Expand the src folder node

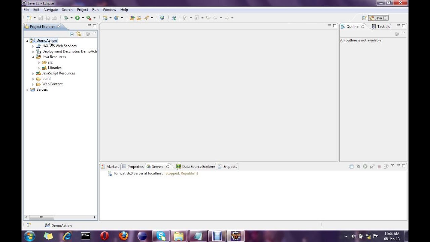(39, 63)
